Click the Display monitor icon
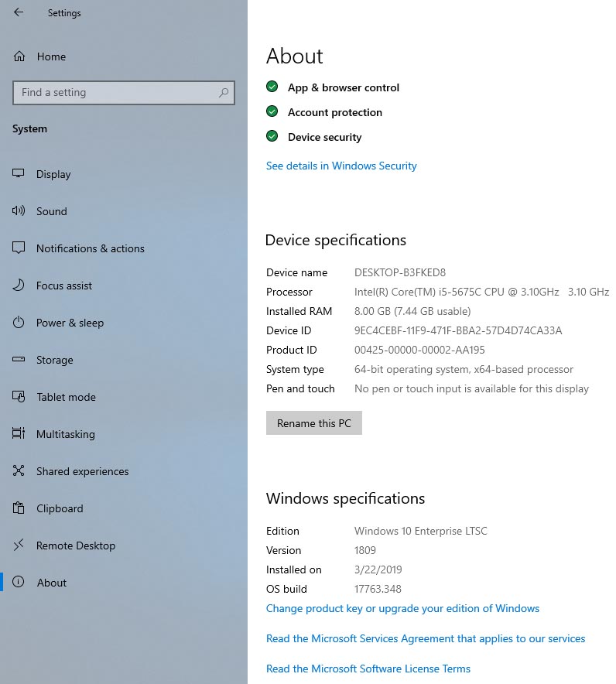The height and width of the screenshot is (684, 616). (19, 173)
